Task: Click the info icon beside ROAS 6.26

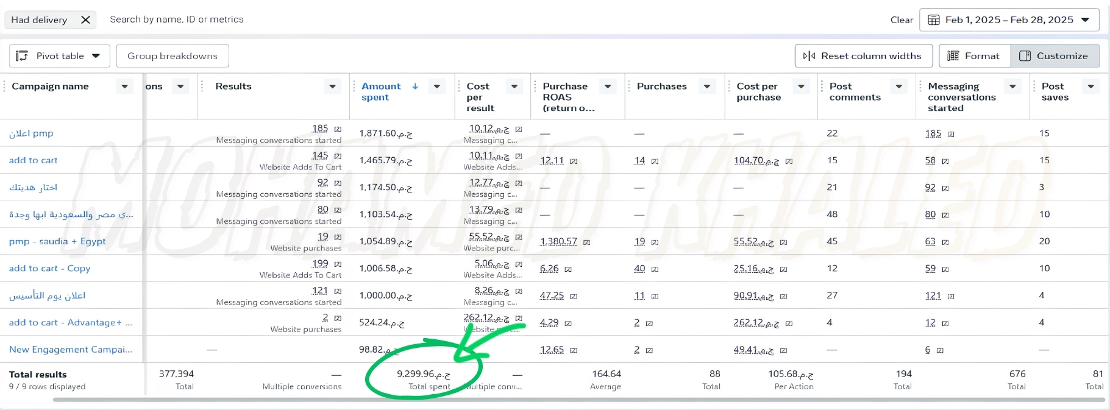Action: [x=568, y=269]
